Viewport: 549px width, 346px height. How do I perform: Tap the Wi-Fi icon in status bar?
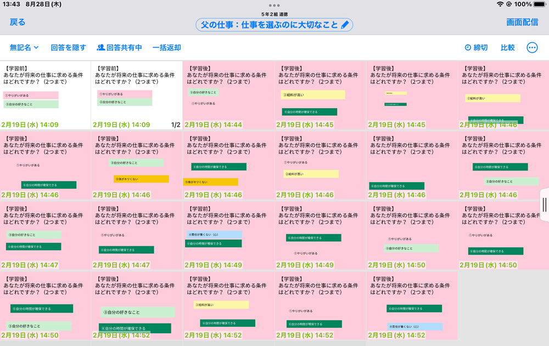[500, 4]
